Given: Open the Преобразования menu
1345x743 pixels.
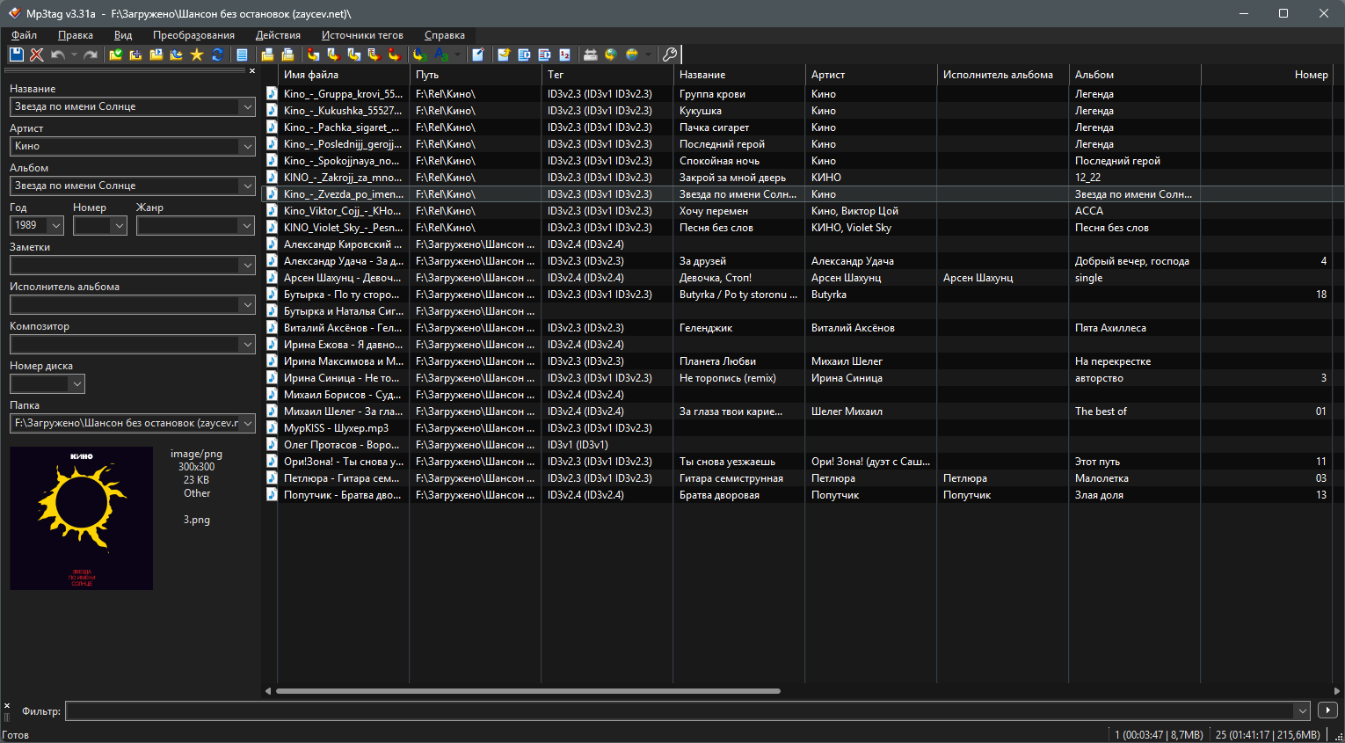Looking at the screenshot, I should tap(193, 35).
